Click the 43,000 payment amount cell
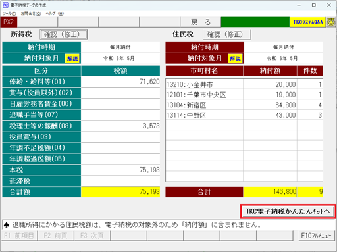Screen dimensions: 337x252 (270, 115)
